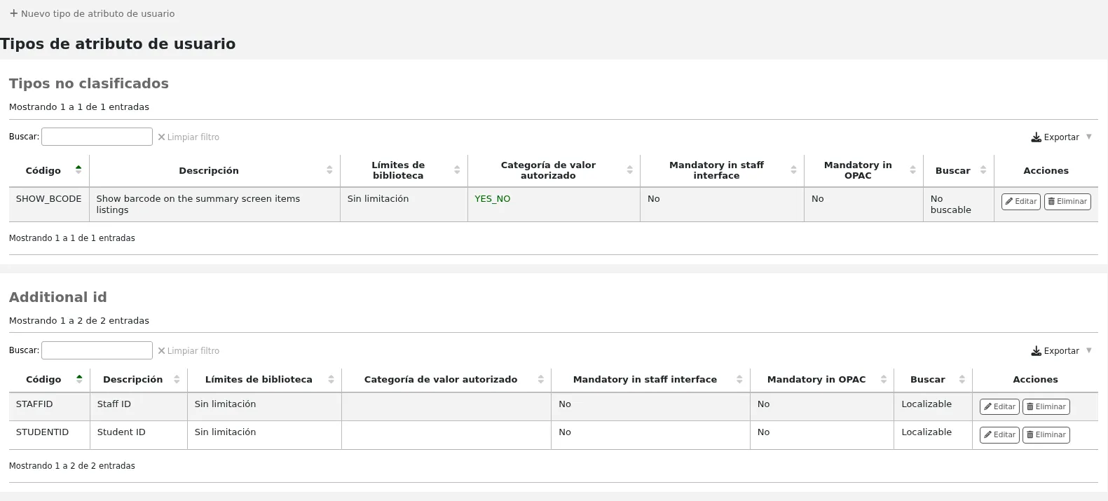
Task: Sort unclassified table by Categoría de valor autorizado
Action: coord(554,170)
